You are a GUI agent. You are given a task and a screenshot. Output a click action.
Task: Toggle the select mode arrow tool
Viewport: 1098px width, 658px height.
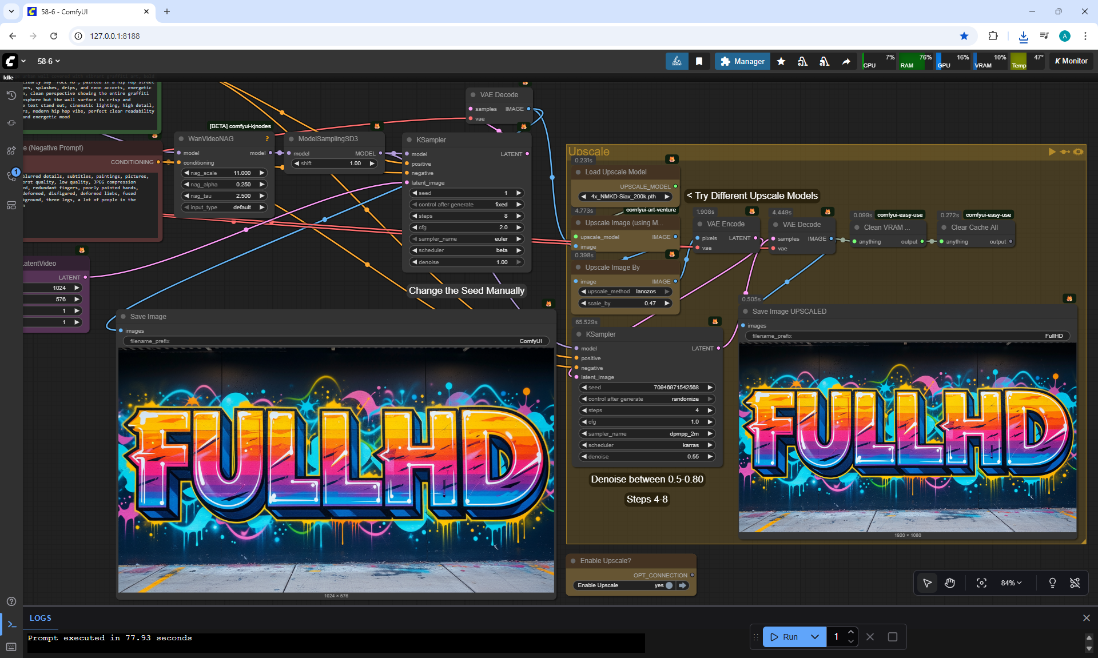(x=927, y=583)
